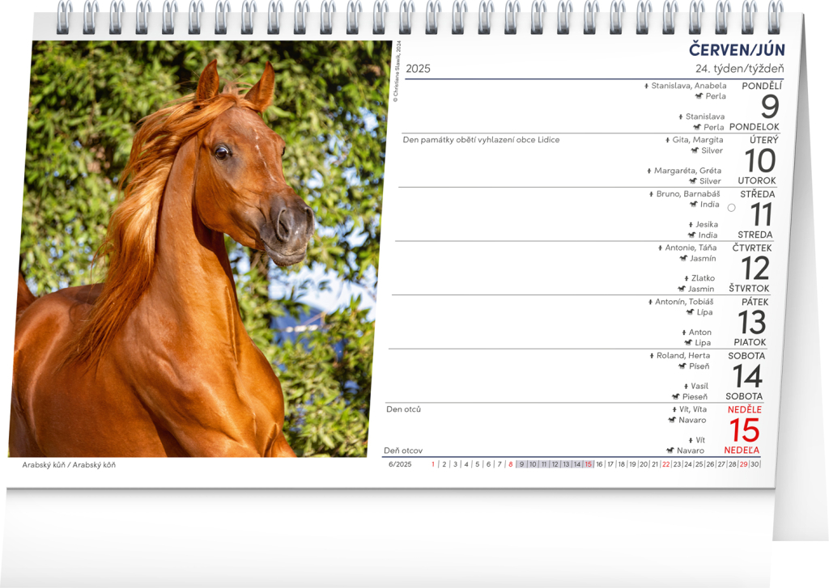Pick day 30 in the bottom month strip
This screenshot has width=829, height=588.
click(x=755, y=464)
